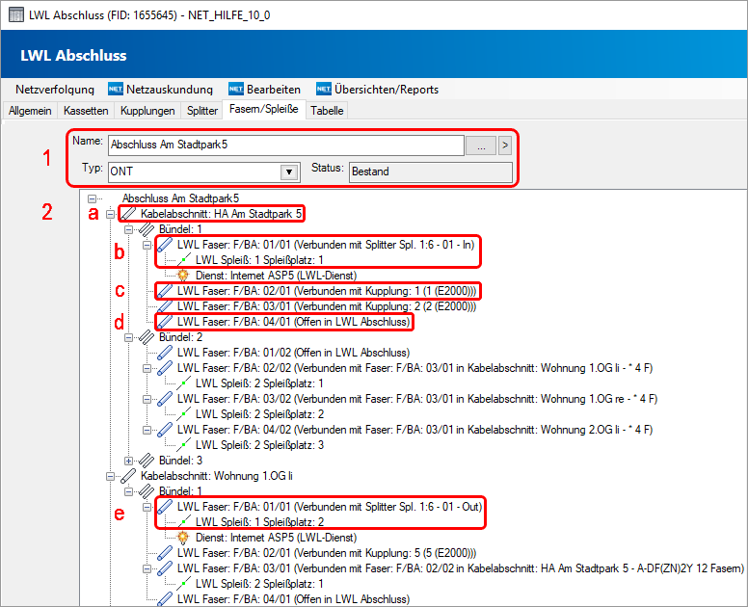Viewport: 748px width, 607px height.
Task: Collapse Kabelabschnitt HA Am Stadtpark 5 node
Action: (x=110, y=214)
